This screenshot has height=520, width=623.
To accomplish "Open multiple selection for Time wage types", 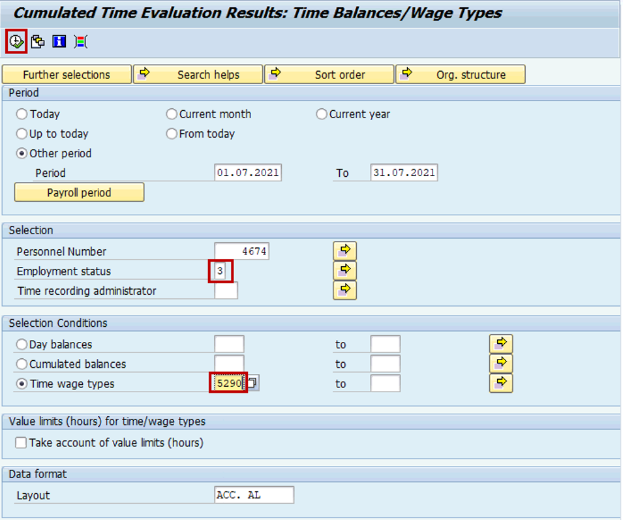I will [x=501, y=383].
